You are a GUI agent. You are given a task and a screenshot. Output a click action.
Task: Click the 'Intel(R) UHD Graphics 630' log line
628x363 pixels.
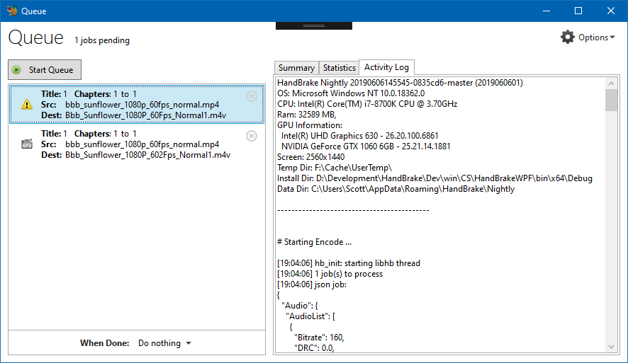[359, 136]
